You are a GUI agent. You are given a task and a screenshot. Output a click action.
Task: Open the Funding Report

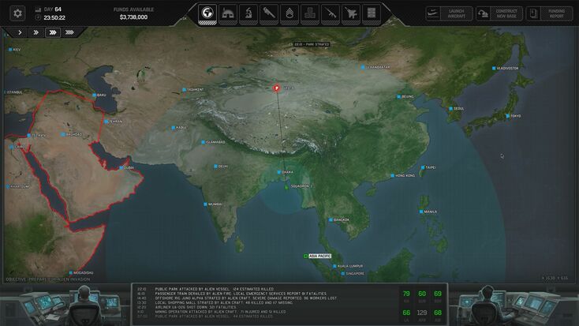point(549,13)
